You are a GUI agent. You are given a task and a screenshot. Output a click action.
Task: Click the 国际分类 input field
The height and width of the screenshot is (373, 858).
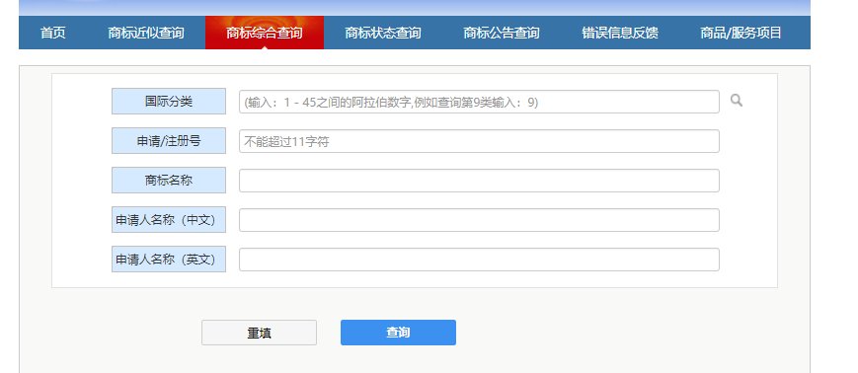click(479, 102)
